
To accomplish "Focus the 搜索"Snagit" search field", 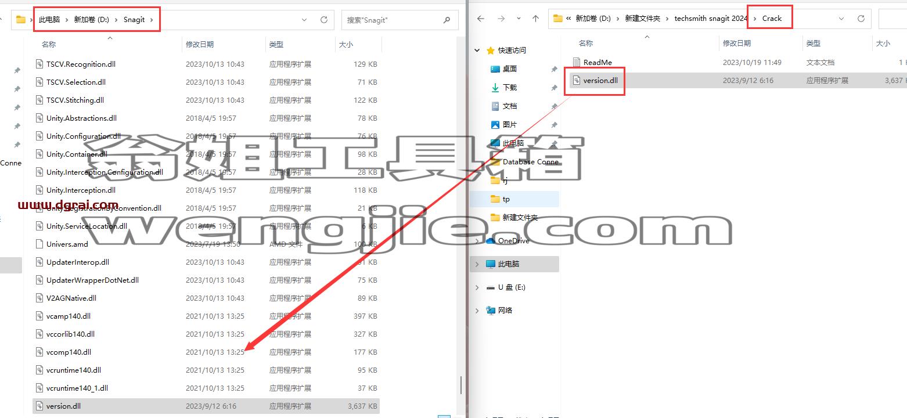I will [x=399, y=20].
